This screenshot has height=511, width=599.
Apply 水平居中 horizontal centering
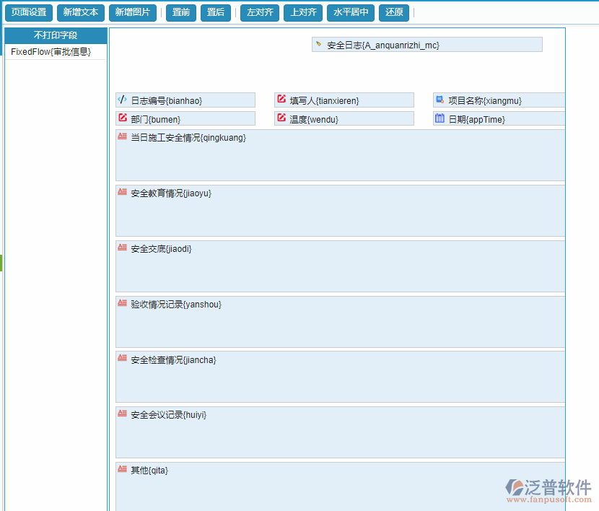tap(350, 12)
